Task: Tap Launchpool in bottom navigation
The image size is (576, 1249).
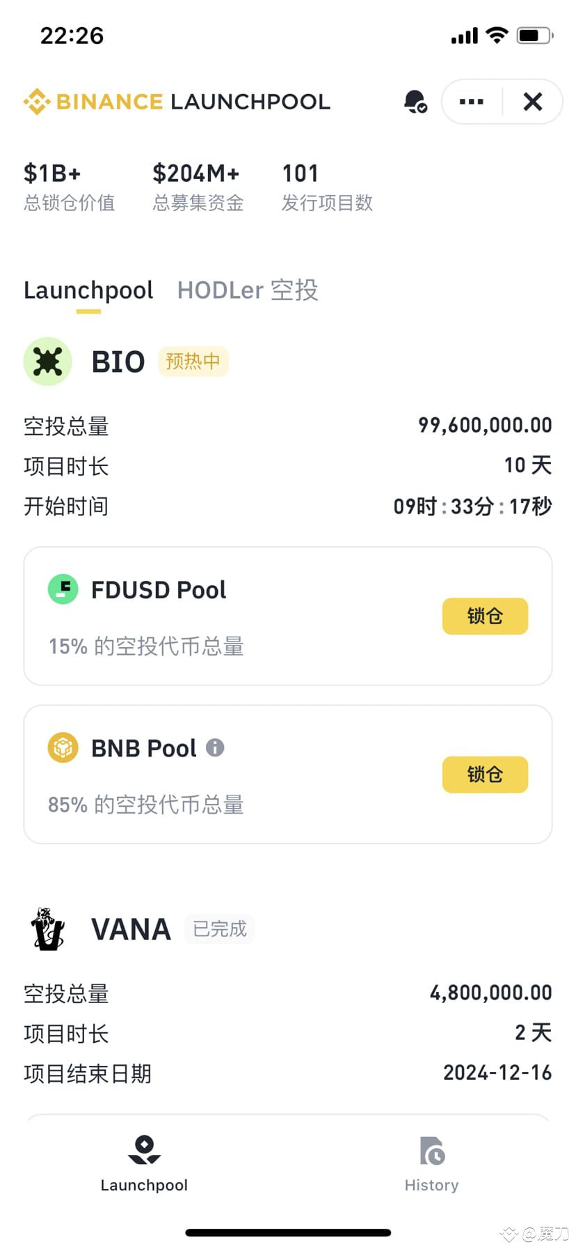Action: pos(144,1163)
